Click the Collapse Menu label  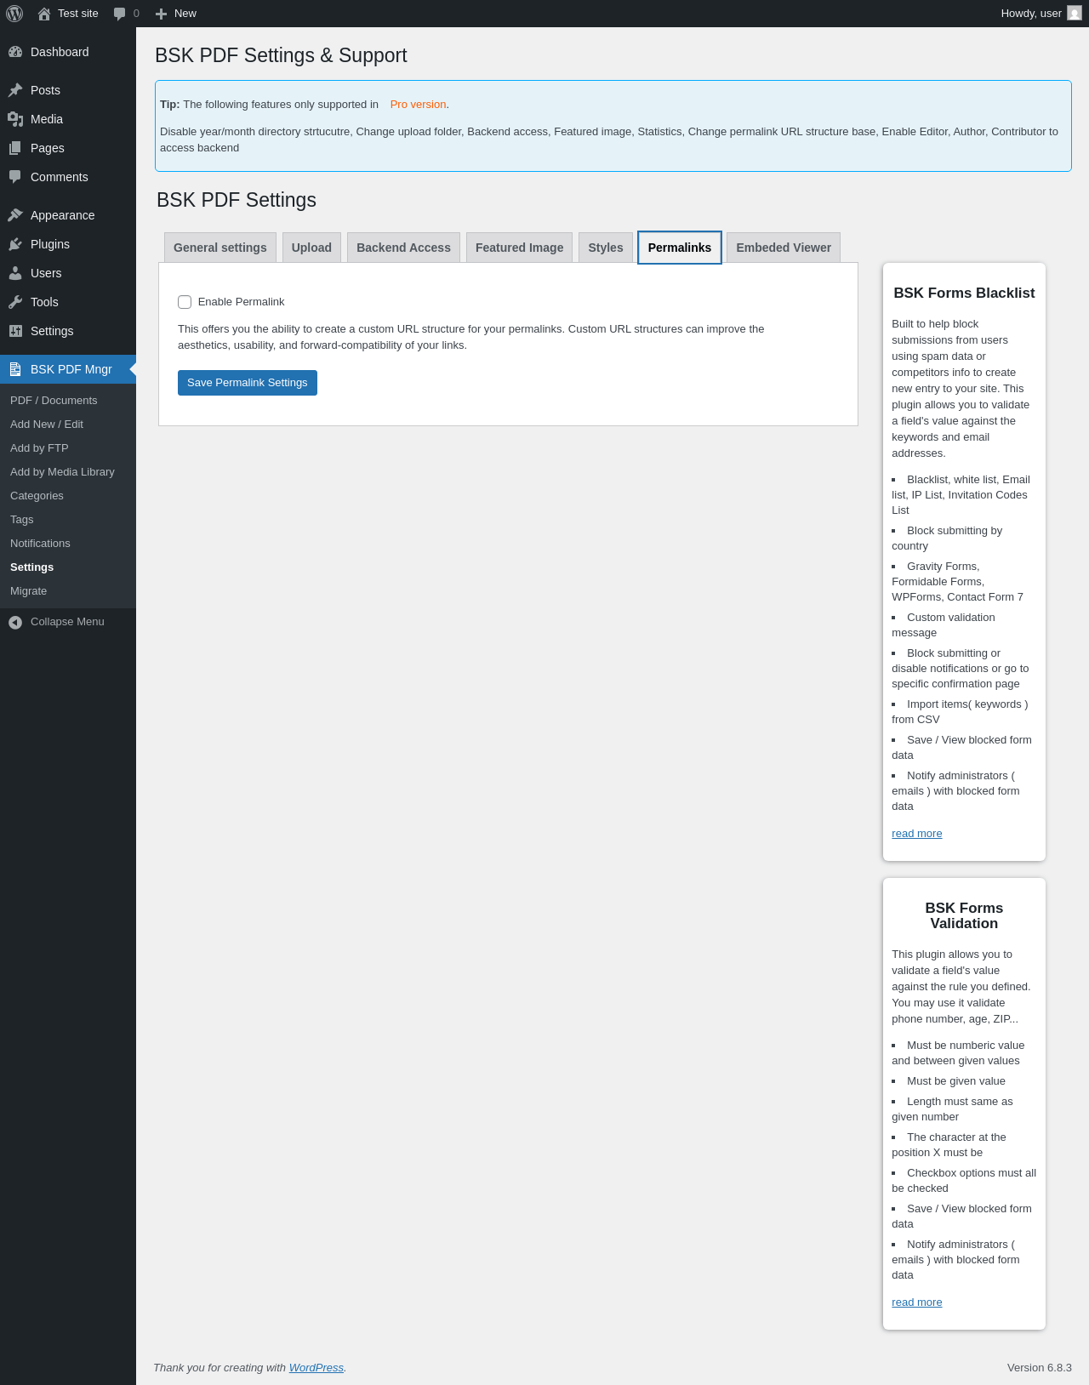(x=67, y=622)
